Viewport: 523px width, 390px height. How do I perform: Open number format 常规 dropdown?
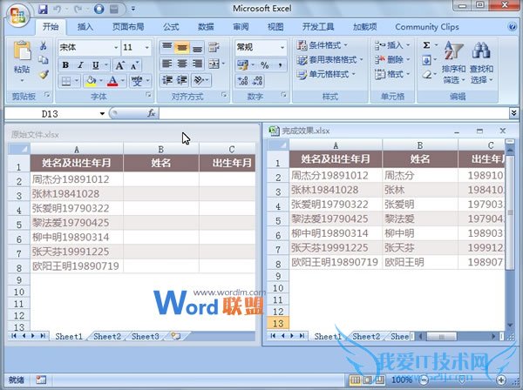282,48
